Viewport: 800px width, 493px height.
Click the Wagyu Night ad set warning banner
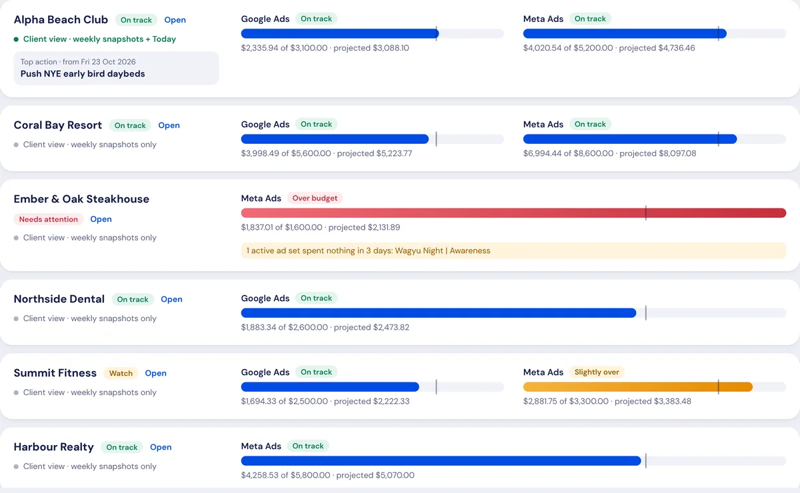(513, 250)
